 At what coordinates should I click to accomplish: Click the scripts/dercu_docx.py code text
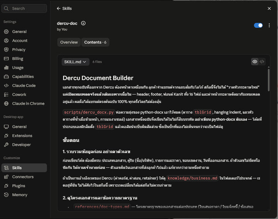[x=89, y=112]
